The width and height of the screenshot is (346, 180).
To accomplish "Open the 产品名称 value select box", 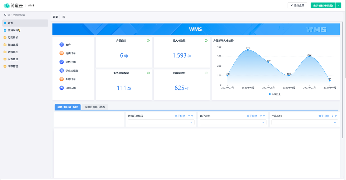I will tap(305, 122).
